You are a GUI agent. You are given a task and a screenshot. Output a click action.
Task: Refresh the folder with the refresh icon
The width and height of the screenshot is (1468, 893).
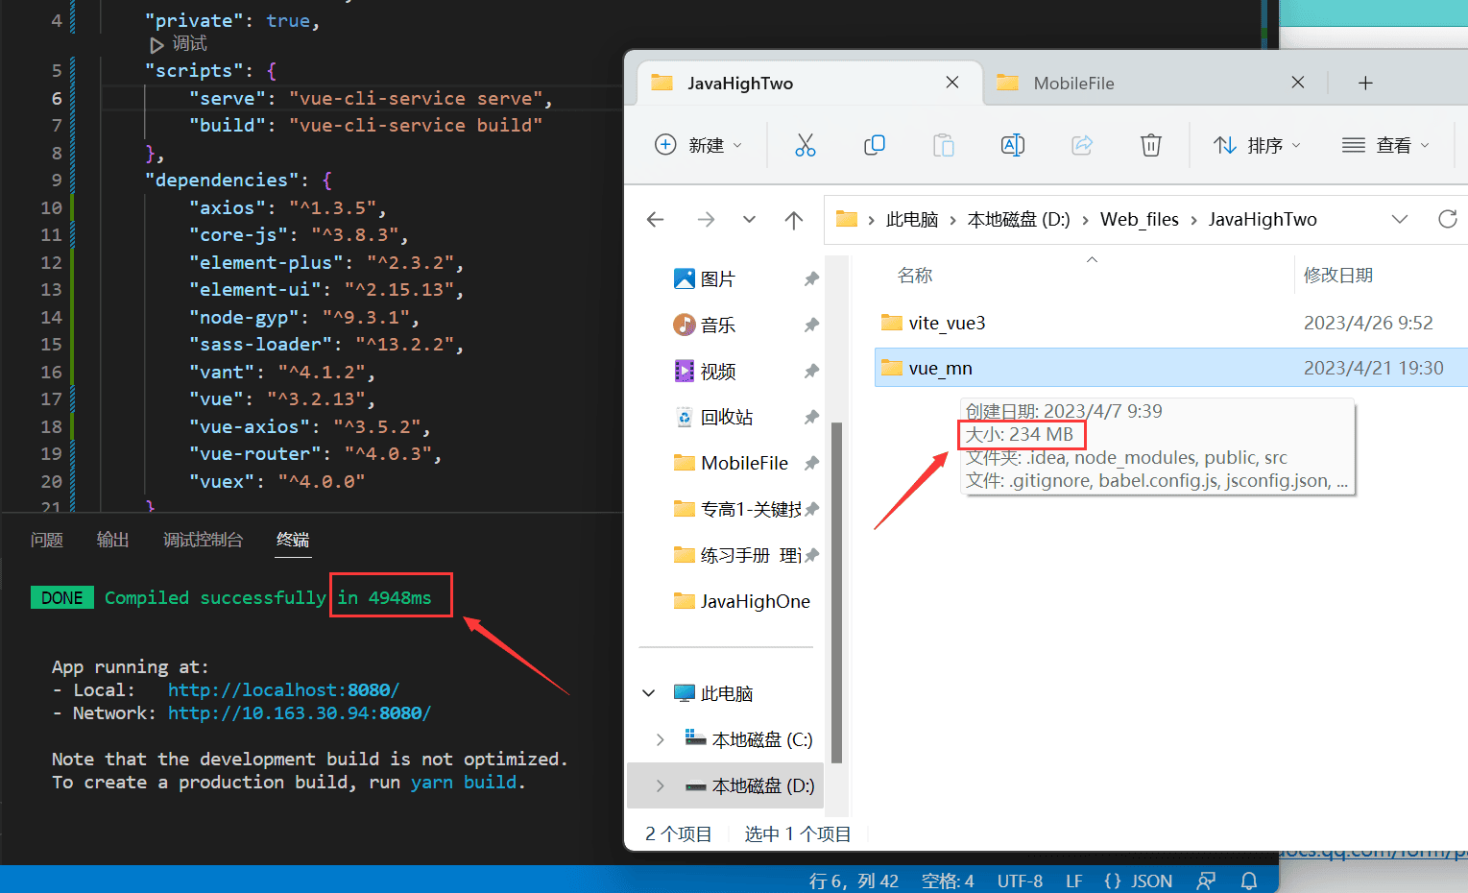click(1447, 219)
